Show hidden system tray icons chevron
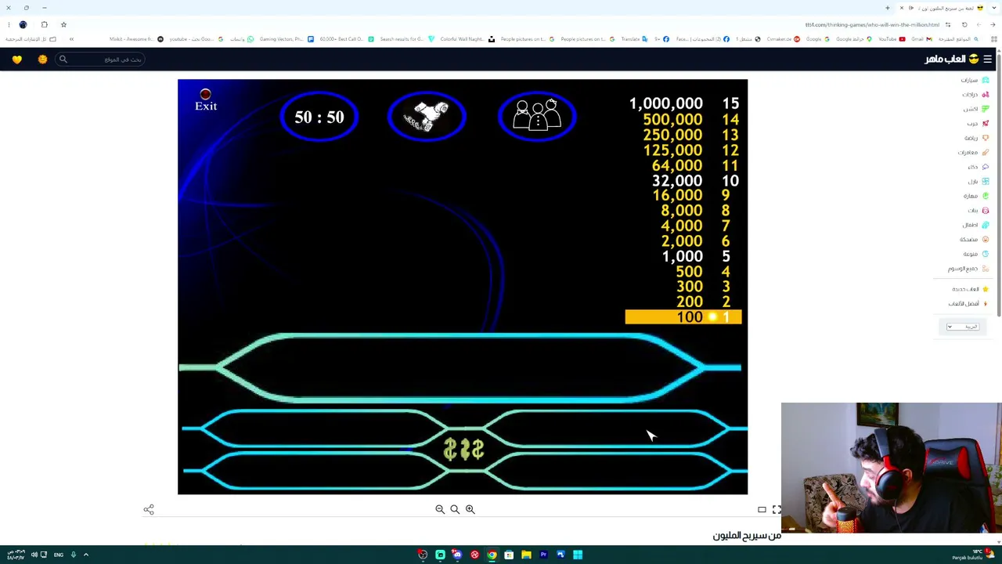This screenshot has height=564, width=1002. click(86, 555)
